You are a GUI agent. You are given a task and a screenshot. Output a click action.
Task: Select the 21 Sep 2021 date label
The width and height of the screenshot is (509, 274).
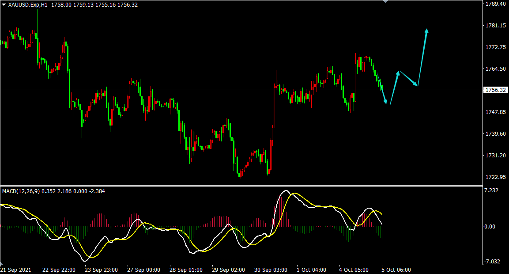coord(16,270)
